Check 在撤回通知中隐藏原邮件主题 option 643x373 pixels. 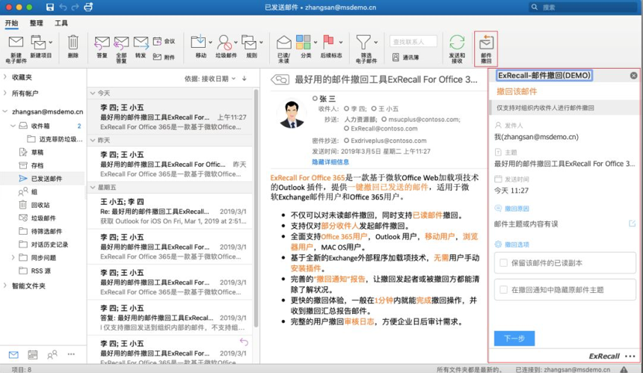click(504, 290)
